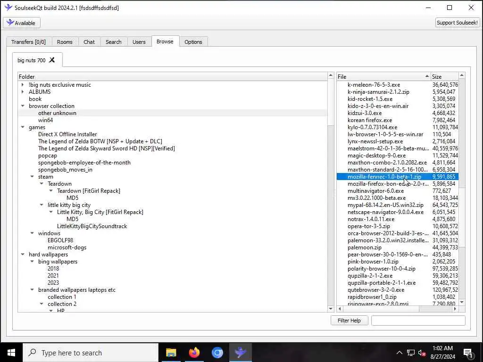The width and height of the screenshot is (483, 362).
Task: Collapse the little kitty big city folder
Action: (x=42, y=205)
